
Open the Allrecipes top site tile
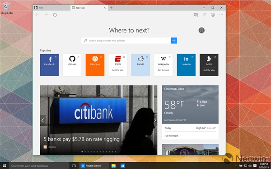95,65
